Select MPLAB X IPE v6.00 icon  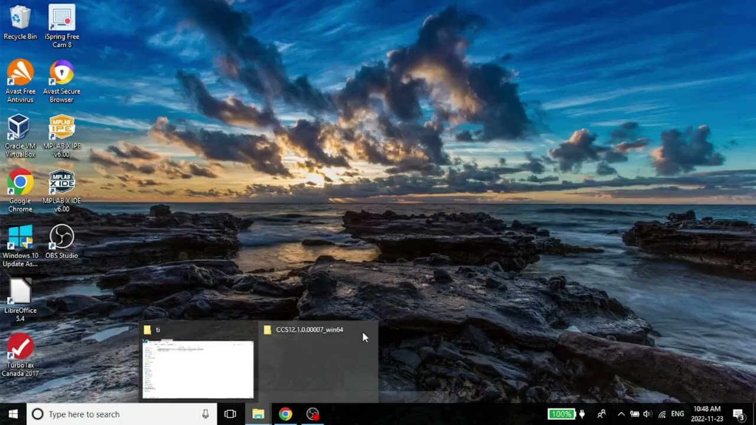[x=61, y=136]
